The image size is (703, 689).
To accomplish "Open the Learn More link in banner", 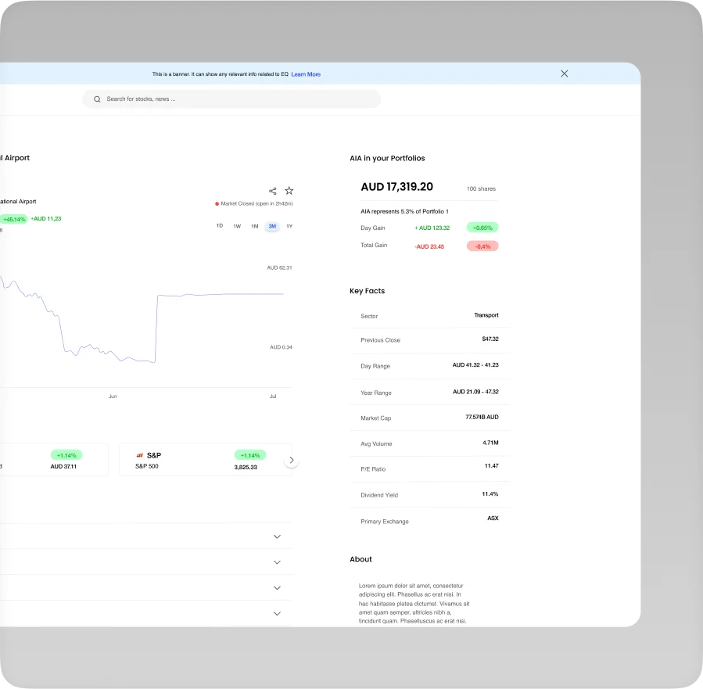I will tap(306, 74).
